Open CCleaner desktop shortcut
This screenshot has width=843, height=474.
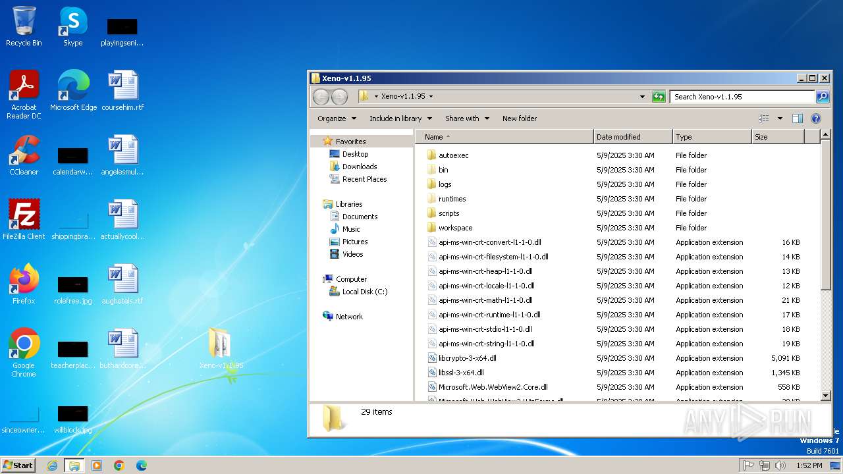[x=24, y=155]
